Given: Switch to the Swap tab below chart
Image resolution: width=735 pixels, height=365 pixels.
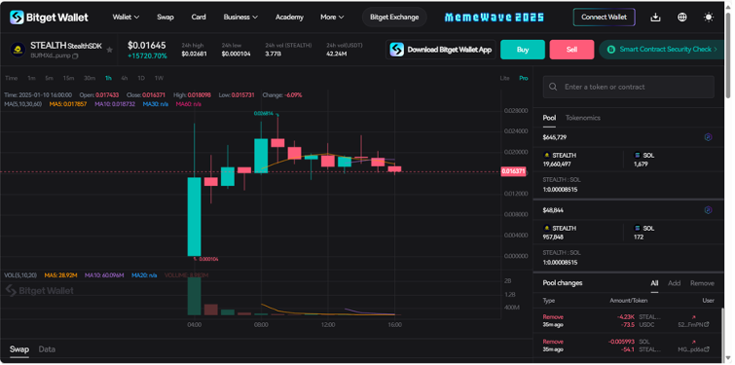Looking at the screenshot, I should 19,349.
